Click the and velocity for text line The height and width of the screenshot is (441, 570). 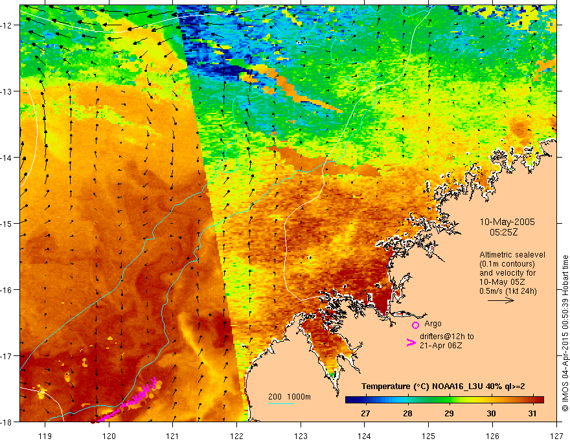pos(507,273)
